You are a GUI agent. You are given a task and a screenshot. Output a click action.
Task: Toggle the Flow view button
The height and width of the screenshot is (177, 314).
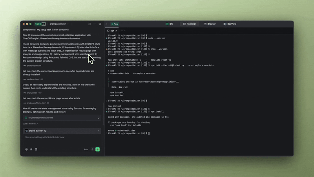[x=115, y=24]
